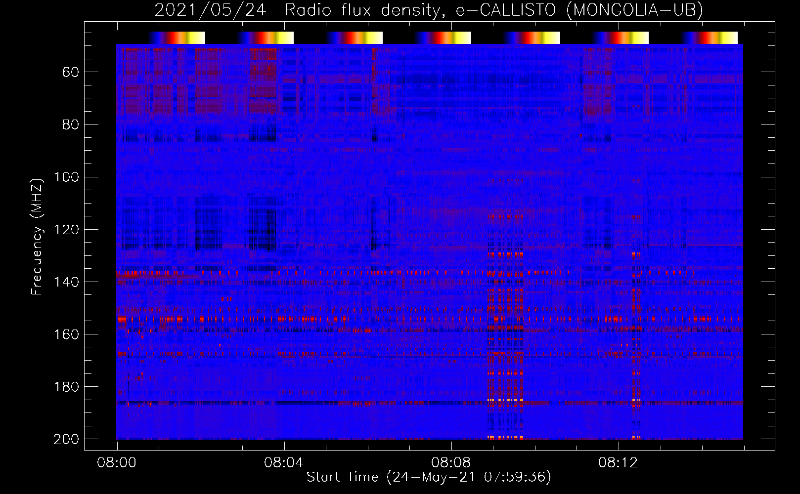
Task: Click the 200 frequency tick label
Action: (67, 439)
